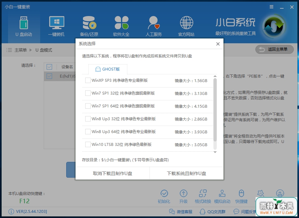This screenshot has width=299, height=218.
Task: Open the 备份/还原 section
Action: point(89,27)
